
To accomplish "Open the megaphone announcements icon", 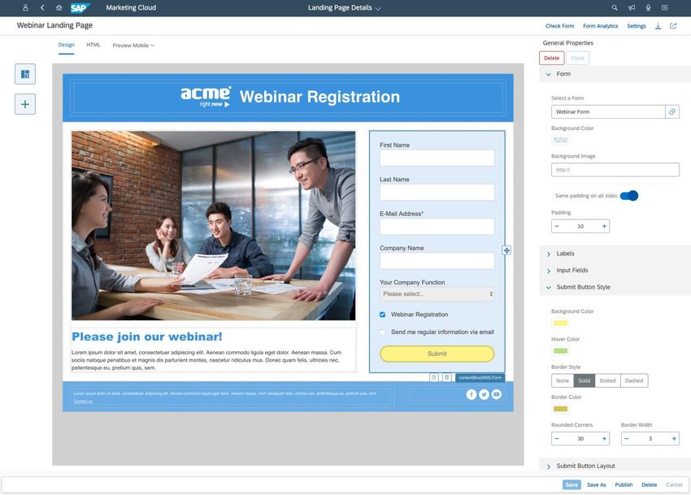I will [x=632, y=7].
